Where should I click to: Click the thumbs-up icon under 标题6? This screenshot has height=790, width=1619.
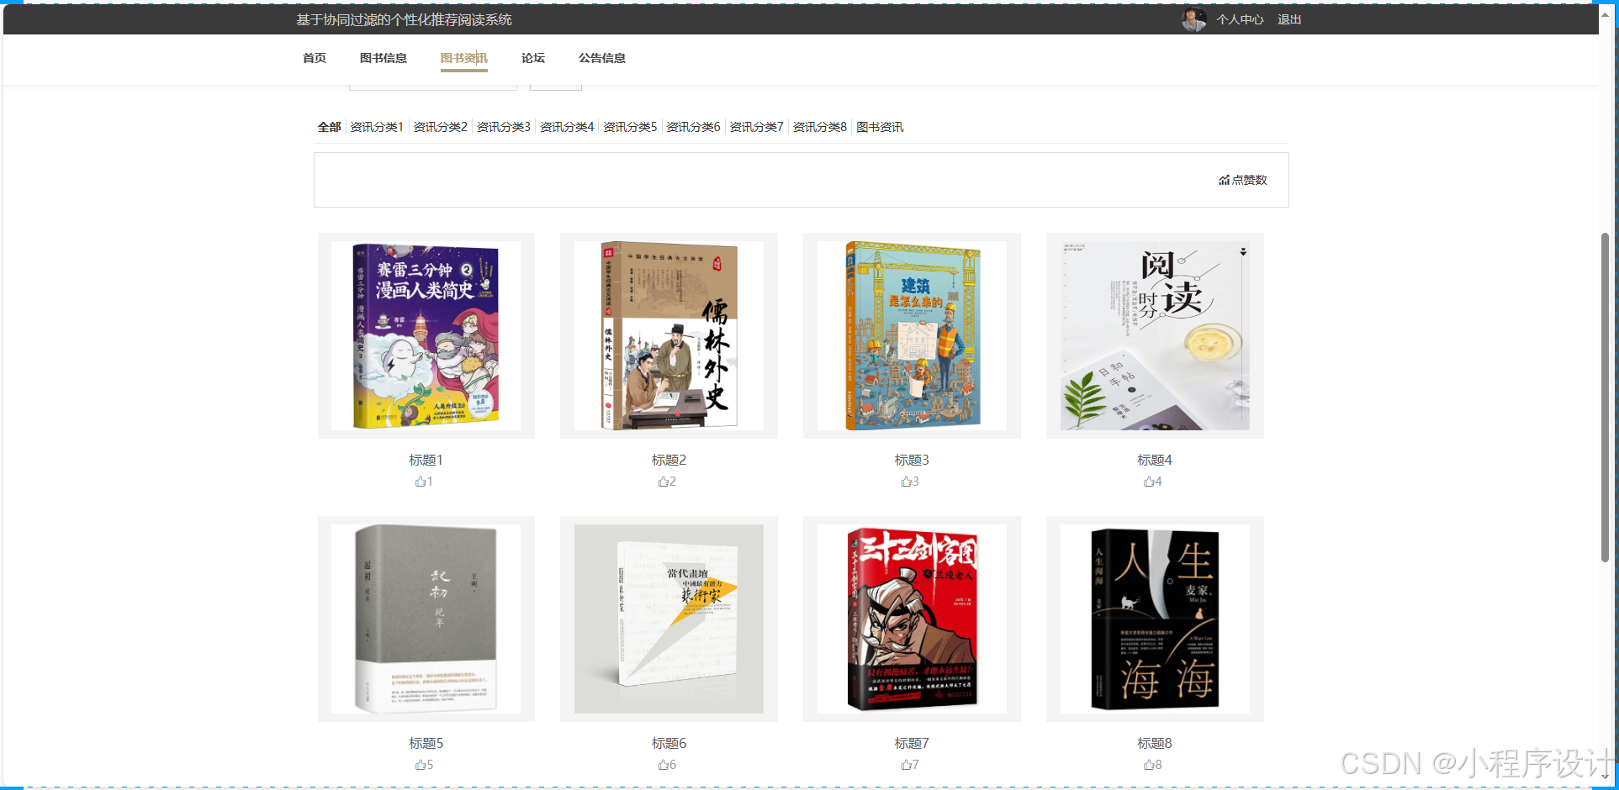click(663, 765)
